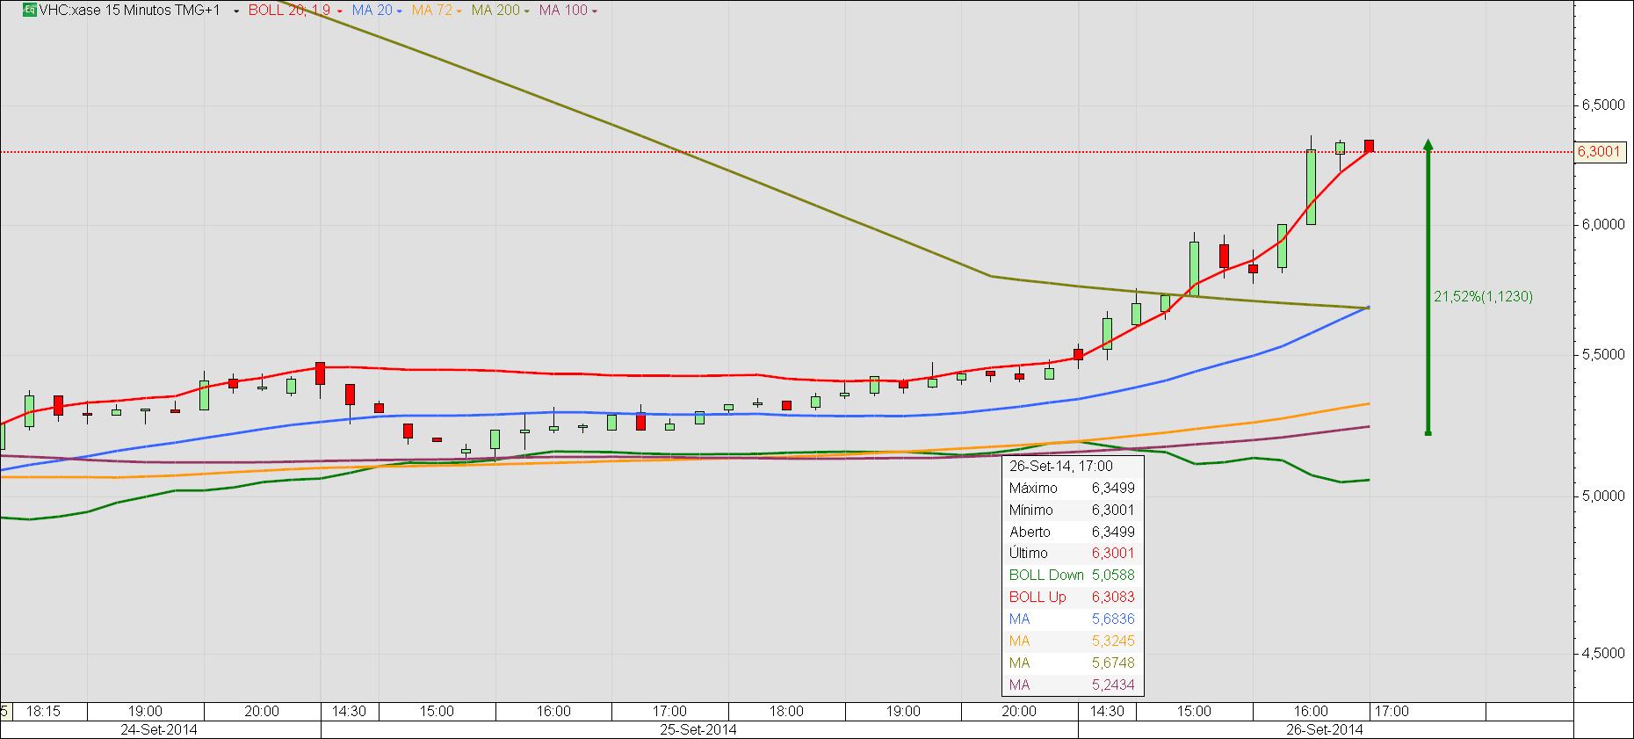This screenshot has height=739, width=1634.
Task: Click the 17:00 time label above 25-Set-2014
Action: [x=669, y=711]
